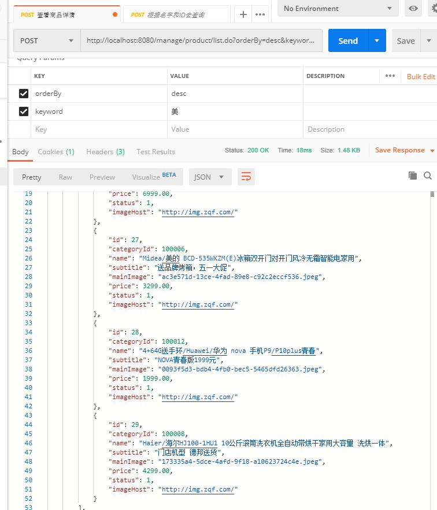Click the request URL field
Image resolution: width=437 pixels, height=510 pixels.
tap(201, 40)
